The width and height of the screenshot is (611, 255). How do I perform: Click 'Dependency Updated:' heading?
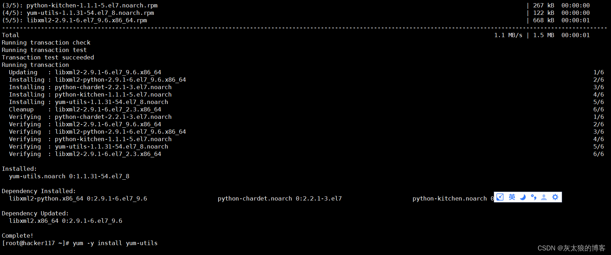pos(35,213)
